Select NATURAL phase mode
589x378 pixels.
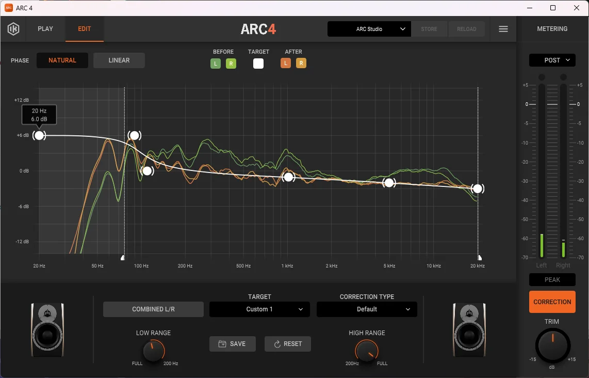tap(62, 60)
